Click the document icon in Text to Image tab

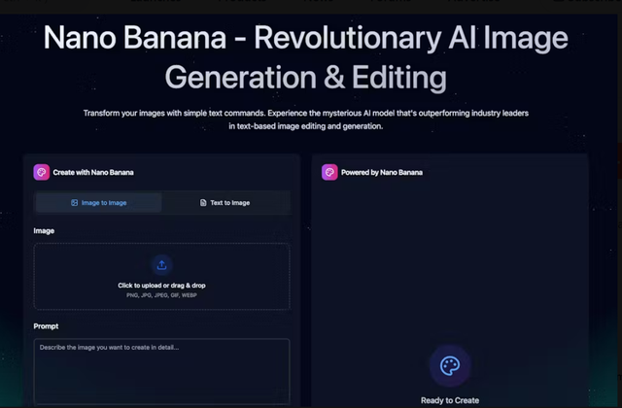click(x=203, y=203)
